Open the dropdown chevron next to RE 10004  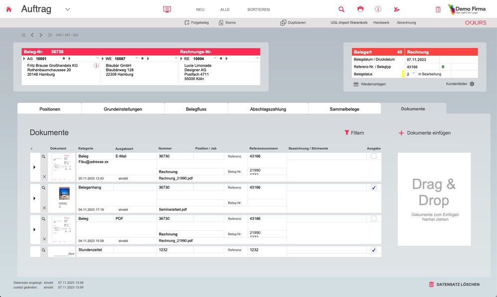tap(215, 58)
